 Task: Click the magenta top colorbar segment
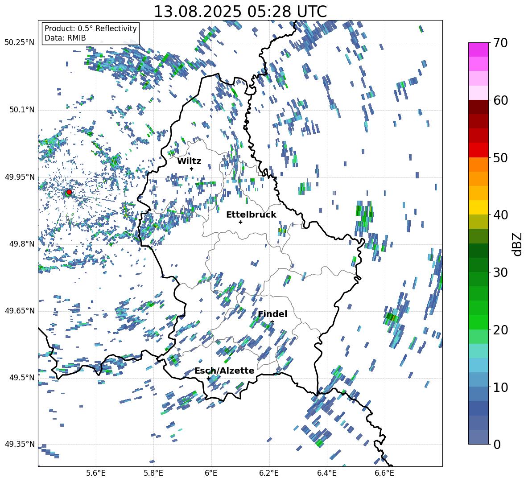click(478, 49)
